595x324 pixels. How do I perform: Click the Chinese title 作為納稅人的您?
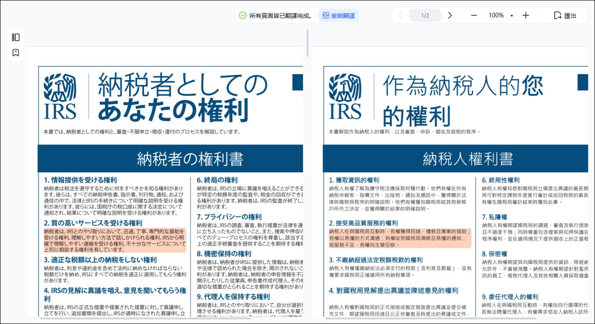click(463, 86)
